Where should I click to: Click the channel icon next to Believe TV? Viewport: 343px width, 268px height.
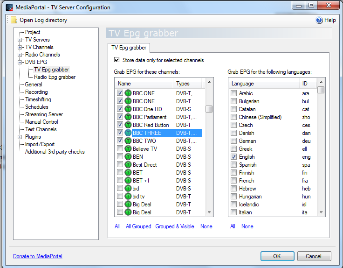pyautogui.click(x=128, y=149)
